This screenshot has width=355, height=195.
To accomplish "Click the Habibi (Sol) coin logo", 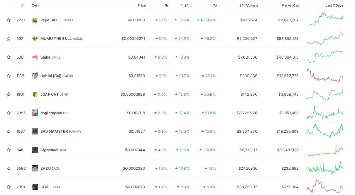I will click(35, 76).
